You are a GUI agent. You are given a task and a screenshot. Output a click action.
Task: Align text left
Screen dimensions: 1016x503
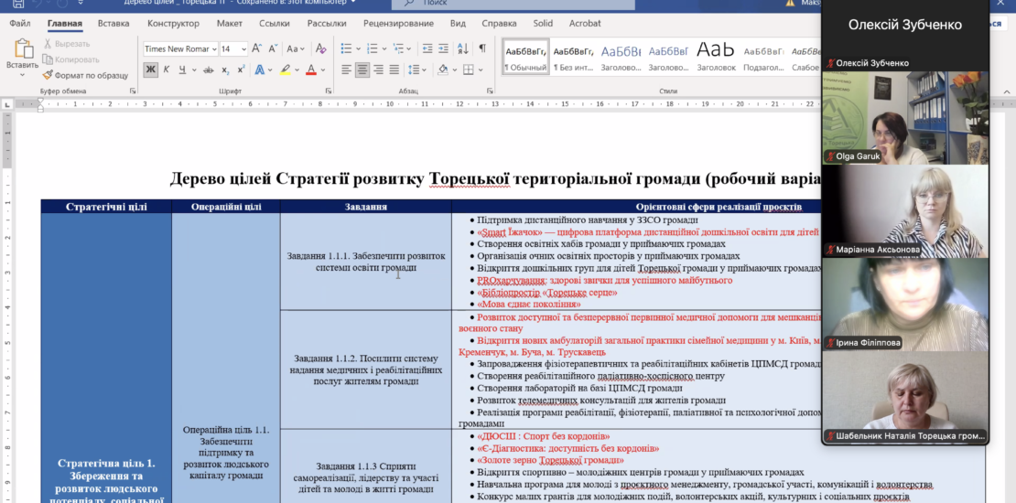coord(347,70)
